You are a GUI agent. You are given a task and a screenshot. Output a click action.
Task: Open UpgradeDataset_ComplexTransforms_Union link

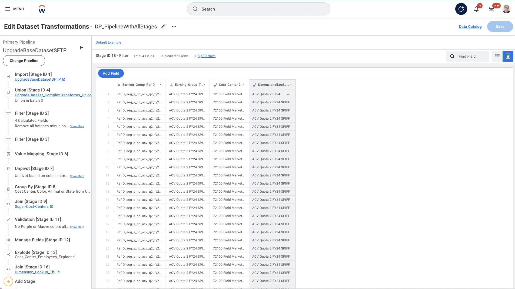(53, 95)
